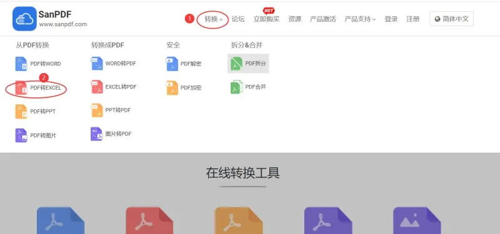Choose the PDF转EXCEL text link
Image resolution: width=500 pixels, height=234 pixels.
46,88
